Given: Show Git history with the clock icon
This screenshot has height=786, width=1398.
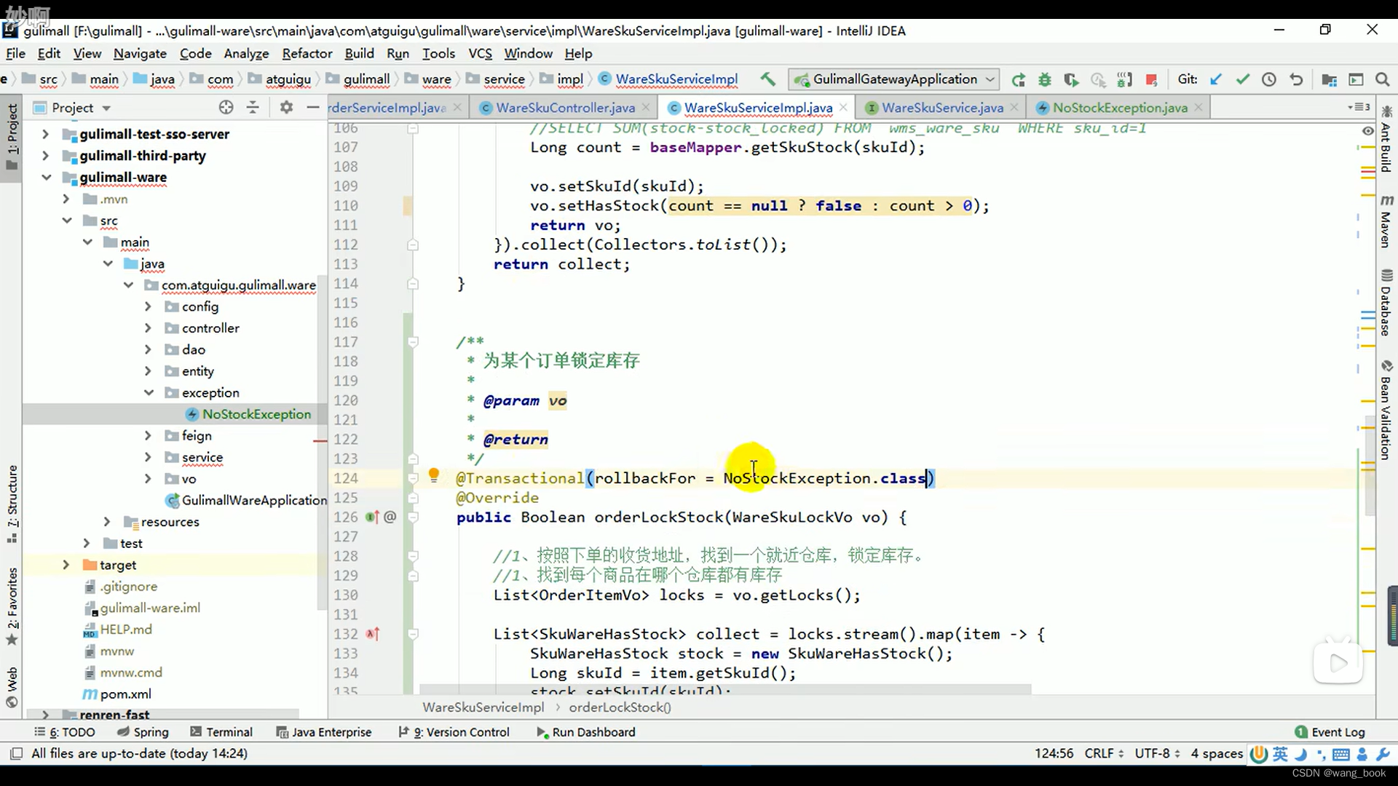Looking at the screenshot, I should [x=1269, y=79].
